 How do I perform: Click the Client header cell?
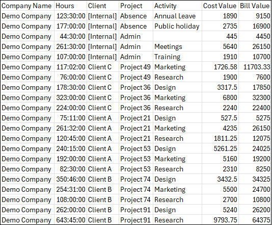[103, 6]
